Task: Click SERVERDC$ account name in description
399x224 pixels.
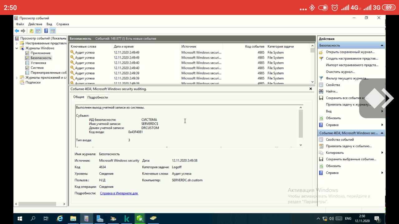Action: point(150,124)
